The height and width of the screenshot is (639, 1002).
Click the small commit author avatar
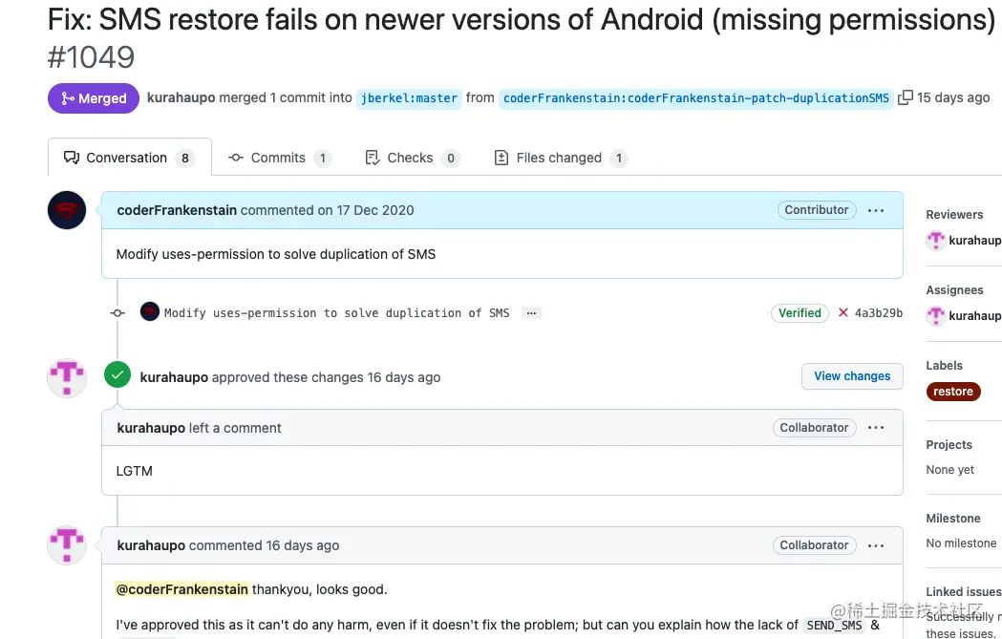coord(150,312)
